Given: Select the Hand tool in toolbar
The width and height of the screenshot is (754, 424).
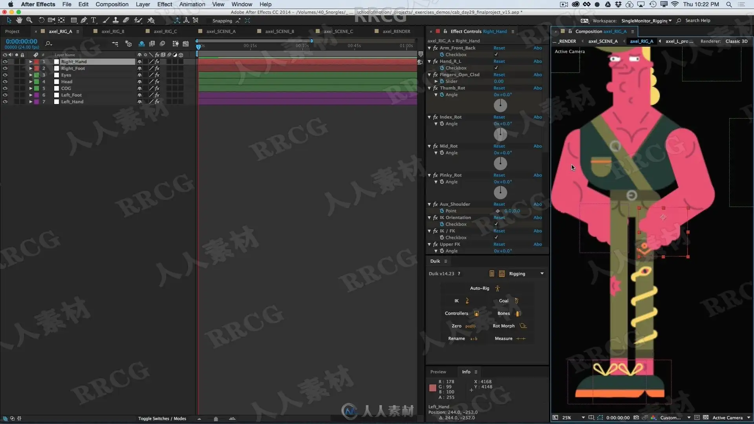Looking at the screenshot, I should (x=19, y=20).
